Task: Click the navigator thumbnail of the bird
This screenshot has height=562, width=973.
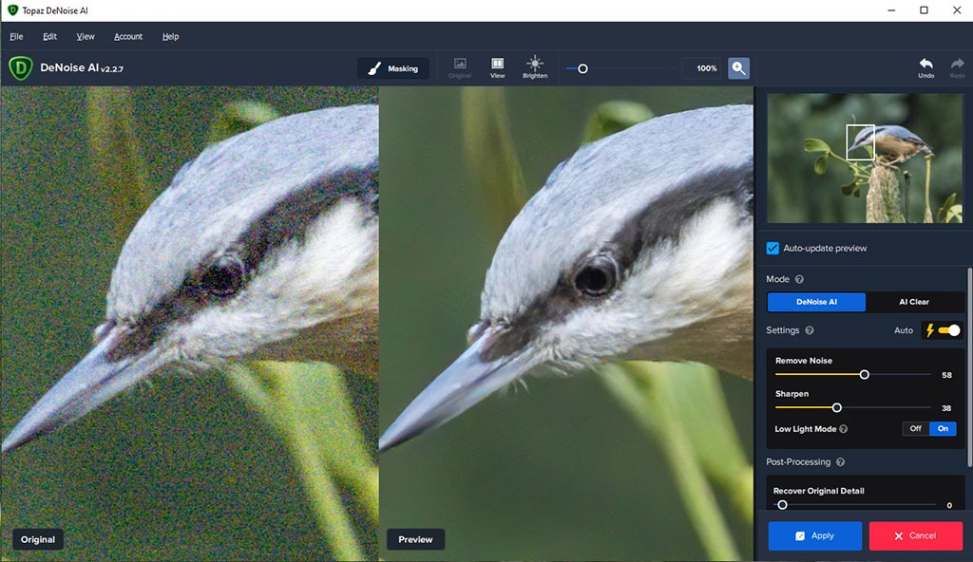Action: click(865, 159)
